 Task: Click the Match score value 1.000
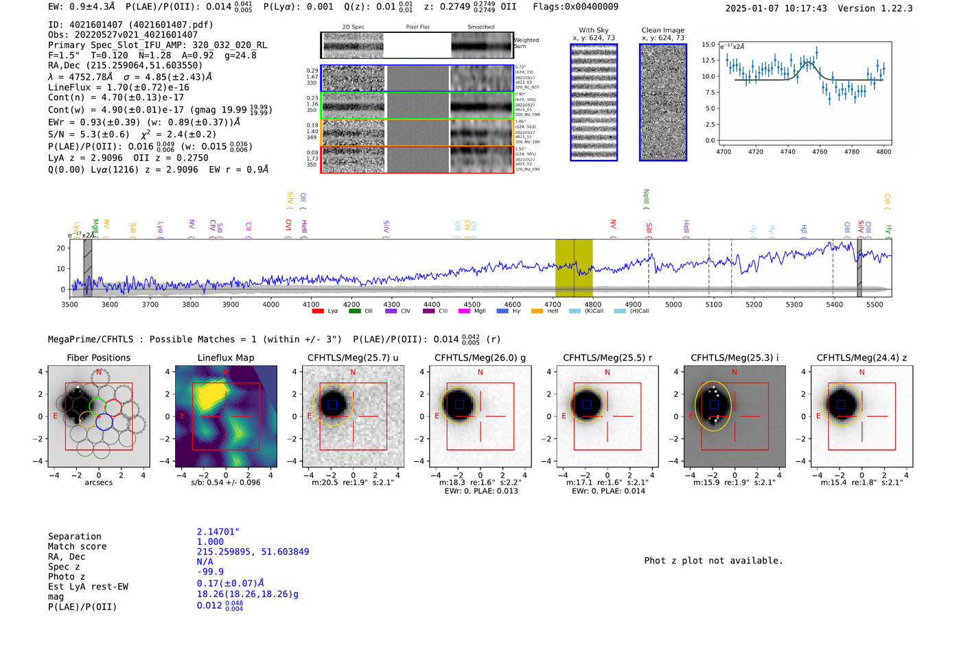(x=210, y=541)
